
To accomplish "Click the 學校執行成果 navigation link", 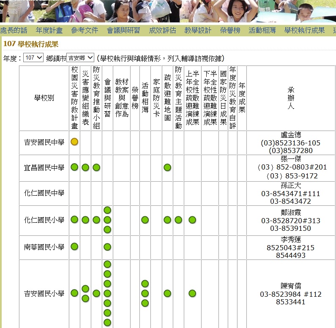I will pyautogui.click(x=304, y=30).
